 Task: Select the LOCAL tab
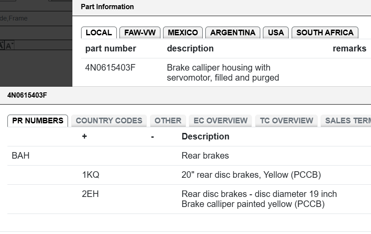[99, 33]
